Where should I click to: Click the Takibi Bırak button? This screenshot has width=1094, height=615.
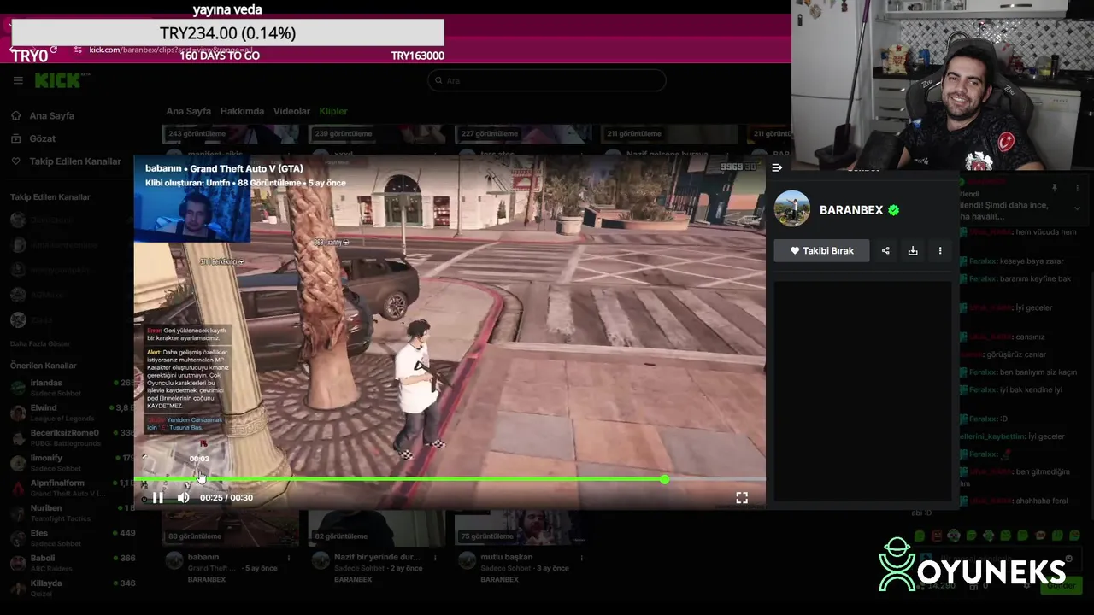click(821, 250)
